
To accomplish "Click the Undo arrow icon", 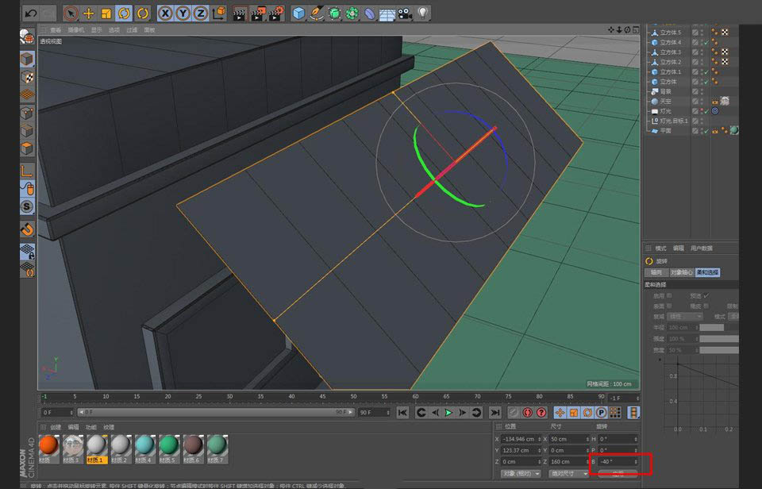I will tap(30, 13).
